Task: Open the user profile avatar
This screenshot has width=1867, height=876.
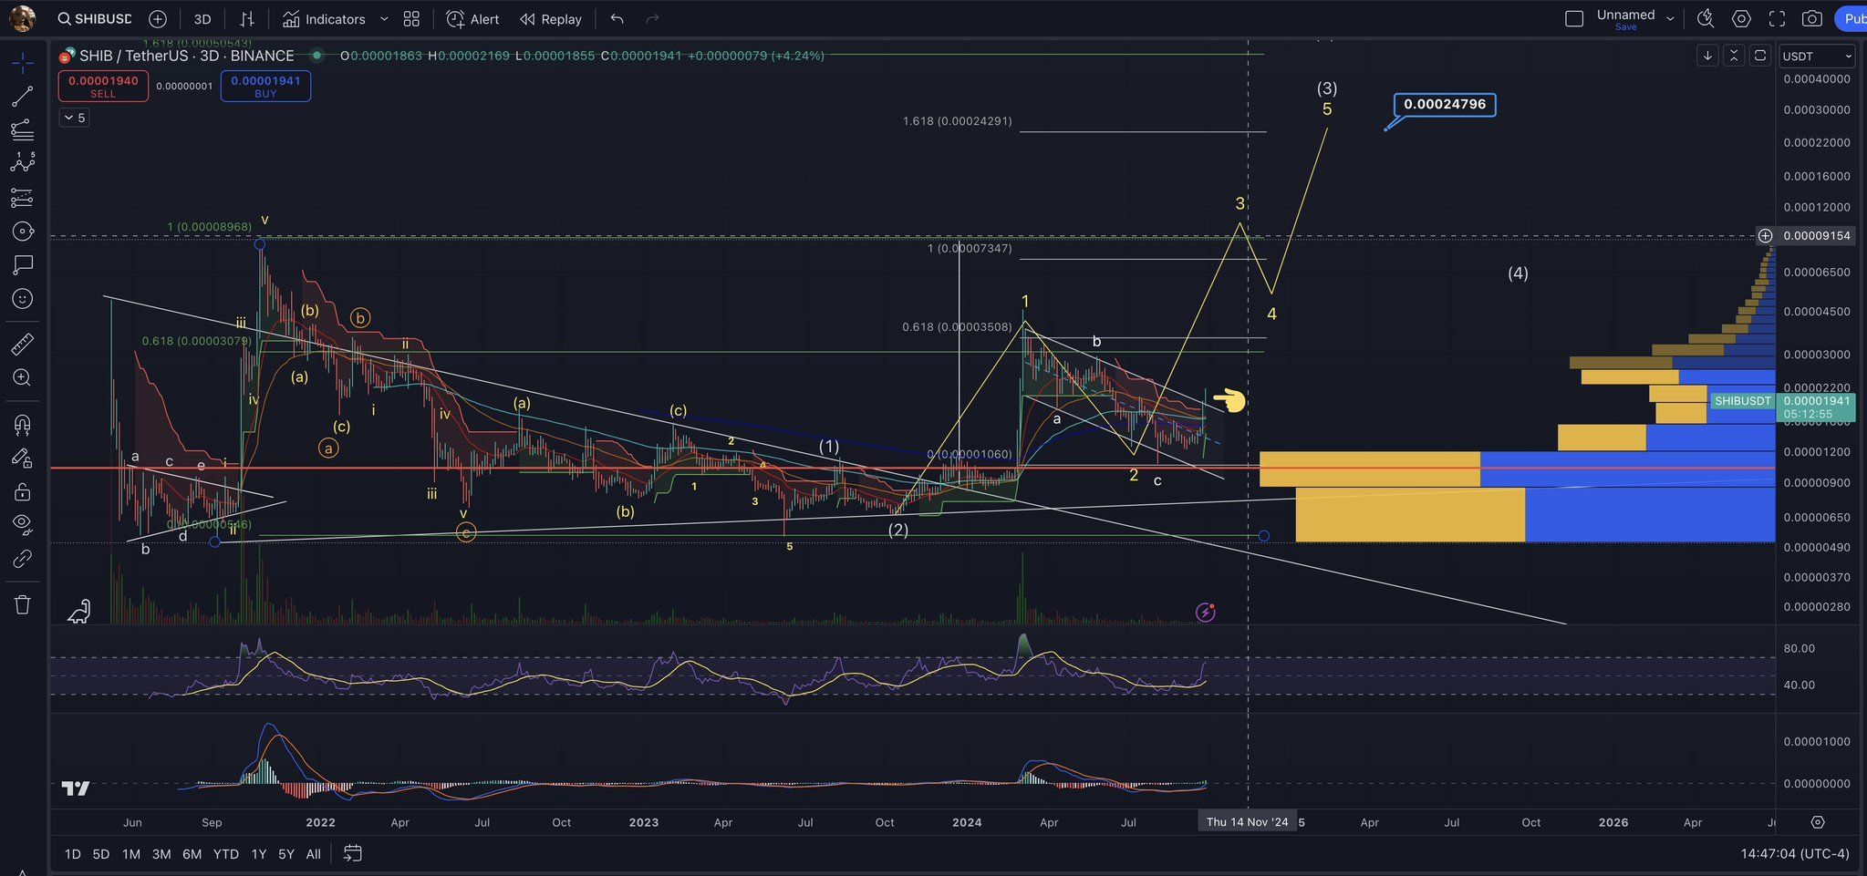Action: click(22, 18)
